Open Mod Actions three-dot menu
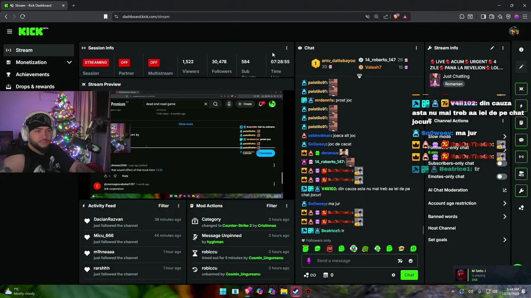Screen dimensions: 531x298 [286, 206]
